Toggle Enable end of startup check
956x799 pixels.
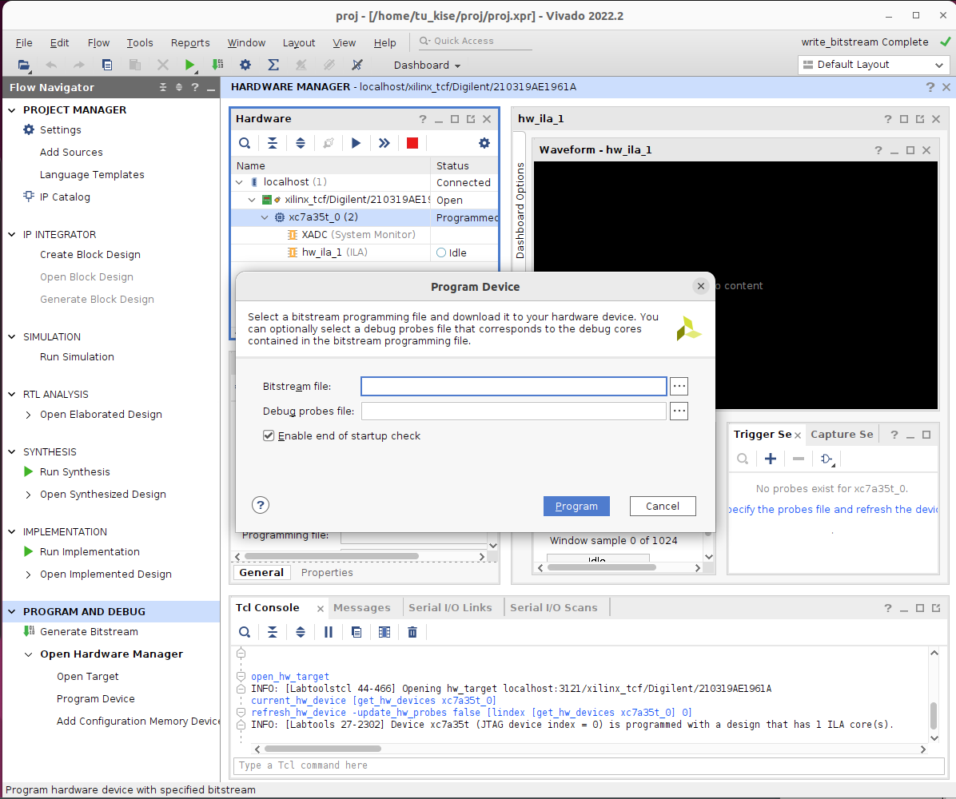[269, 436]
